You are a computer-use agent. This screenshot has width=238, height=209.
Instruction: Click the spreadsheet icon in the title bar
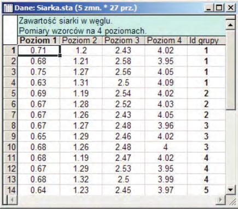8,8
